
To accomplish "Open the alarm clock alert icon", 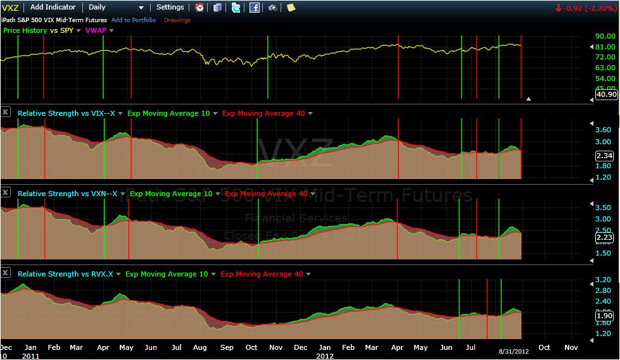I will pos(199,8).
